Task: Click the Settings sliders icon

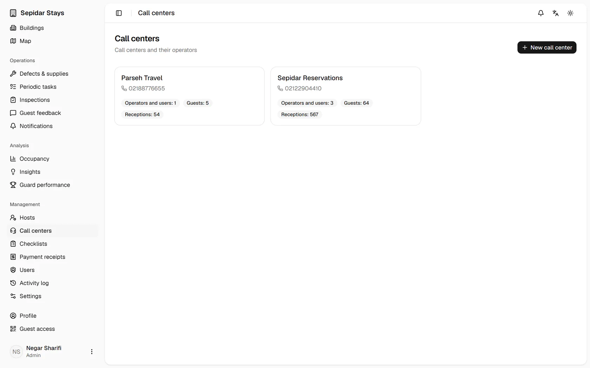Action: tap(13, 296)
